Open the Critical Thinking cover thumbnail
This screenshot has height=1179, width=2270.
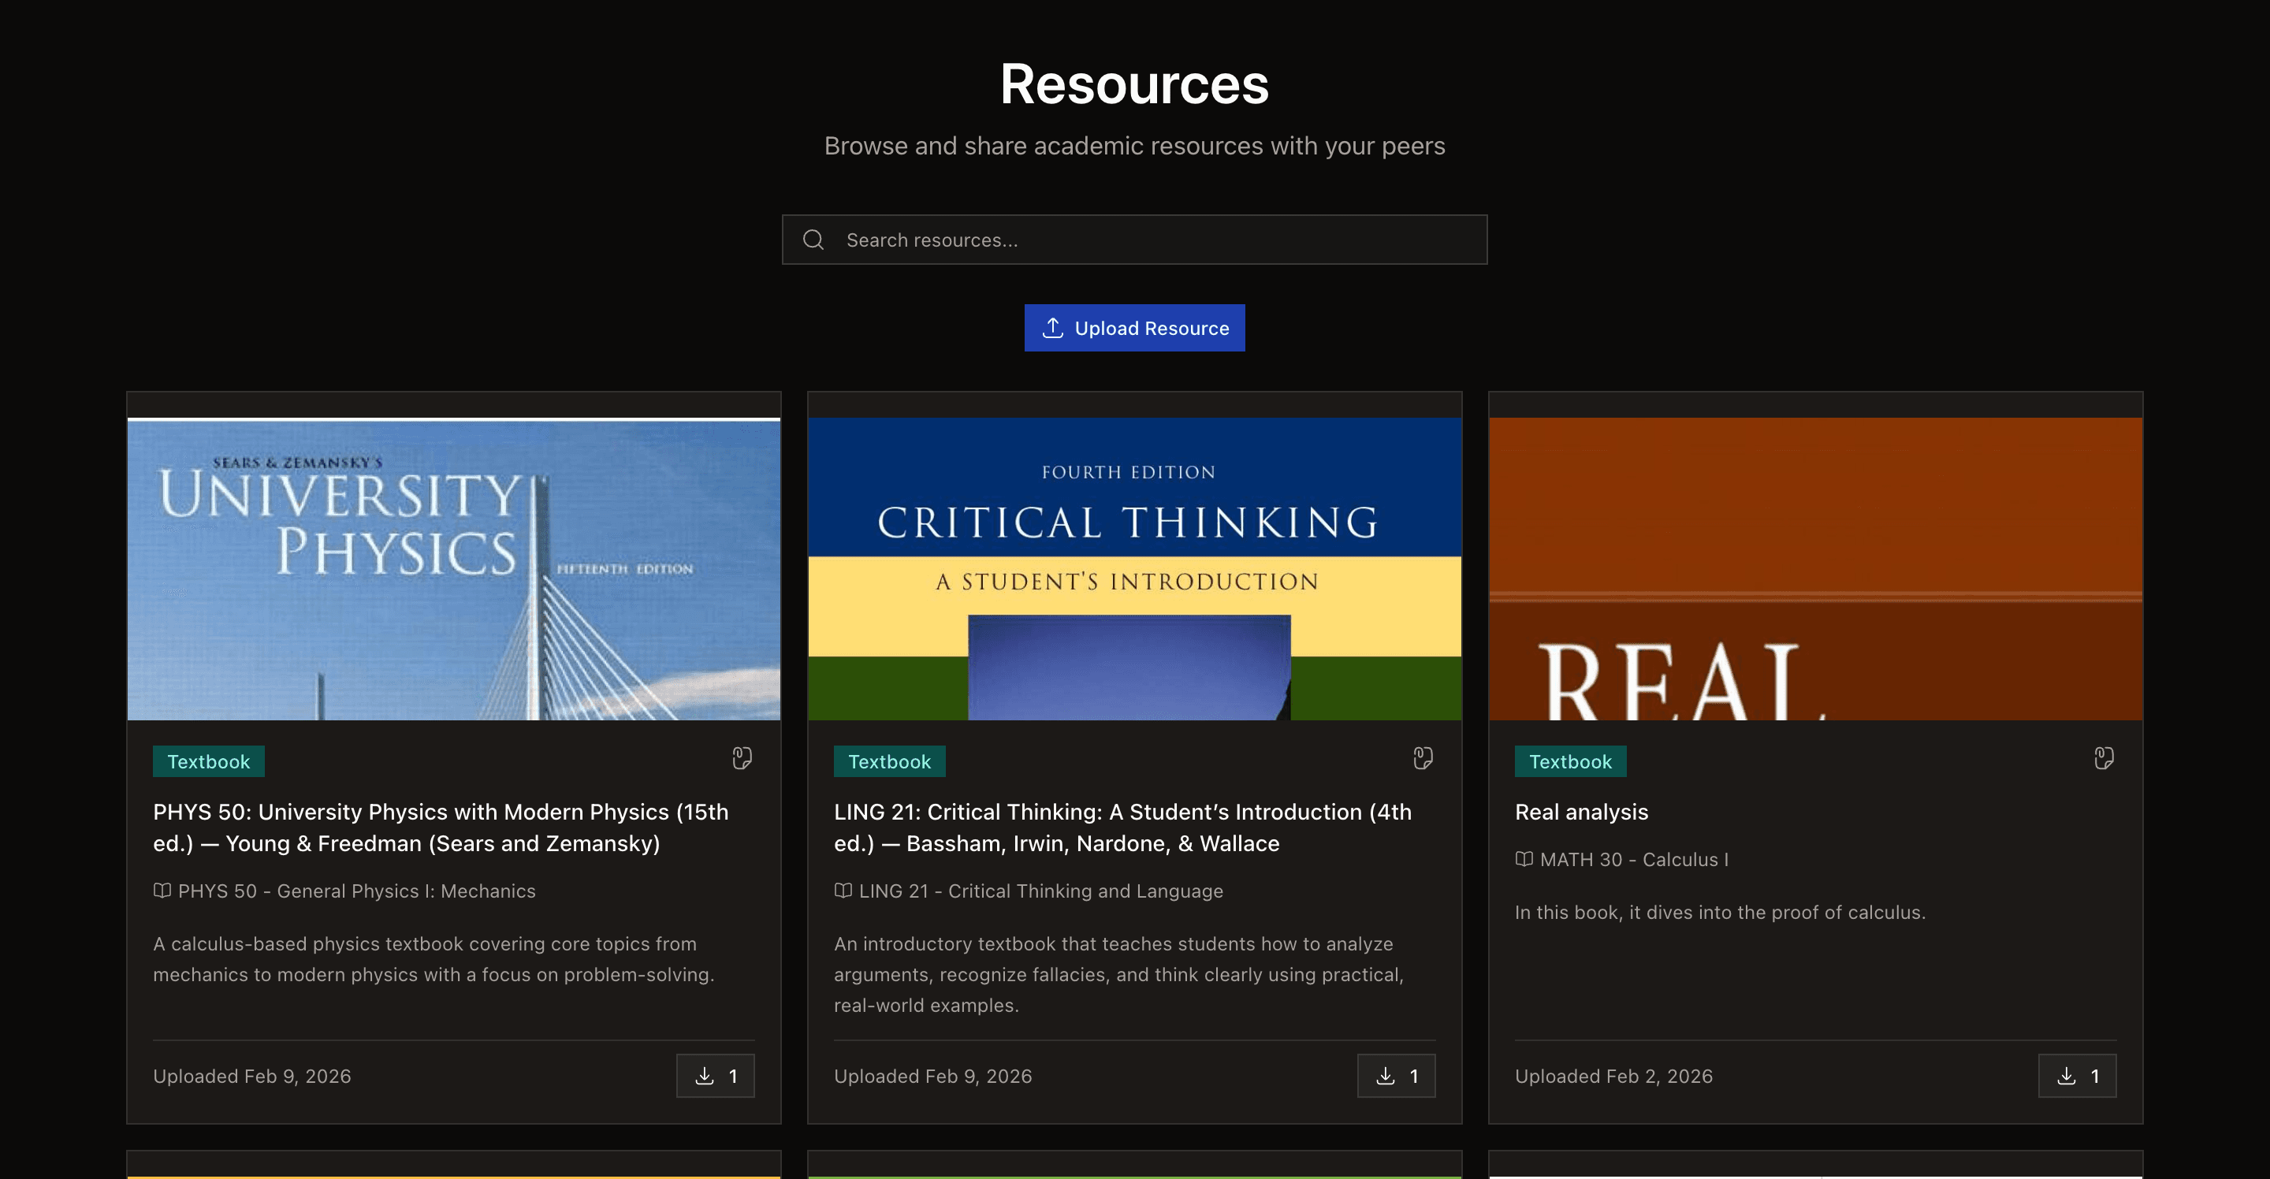1134,568
